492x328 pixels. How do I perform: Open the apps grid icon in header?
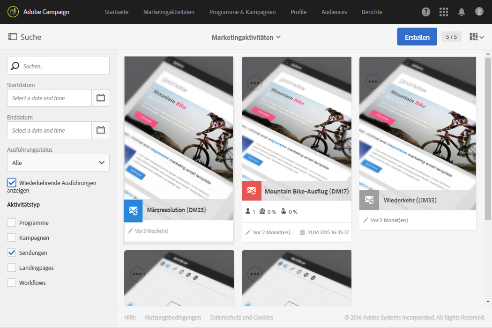click(x=443, y=12)
